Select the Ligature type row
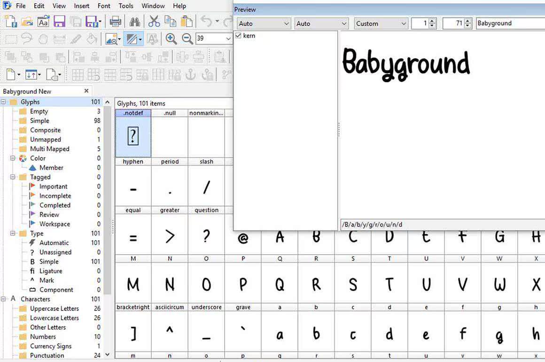Viewport: 545px width, 362px height. click(x=51, y=271)
